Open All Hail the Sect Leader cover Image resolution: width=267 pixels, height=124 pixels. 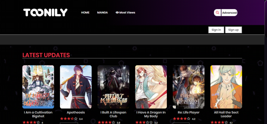click(226, 87)
